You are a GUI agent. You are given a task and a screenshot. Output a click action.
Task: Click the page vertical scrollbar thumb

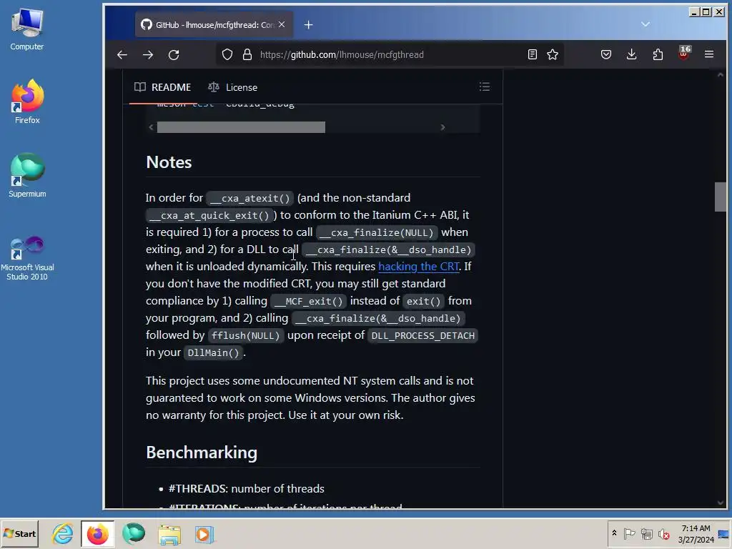(x=720, y=197)
